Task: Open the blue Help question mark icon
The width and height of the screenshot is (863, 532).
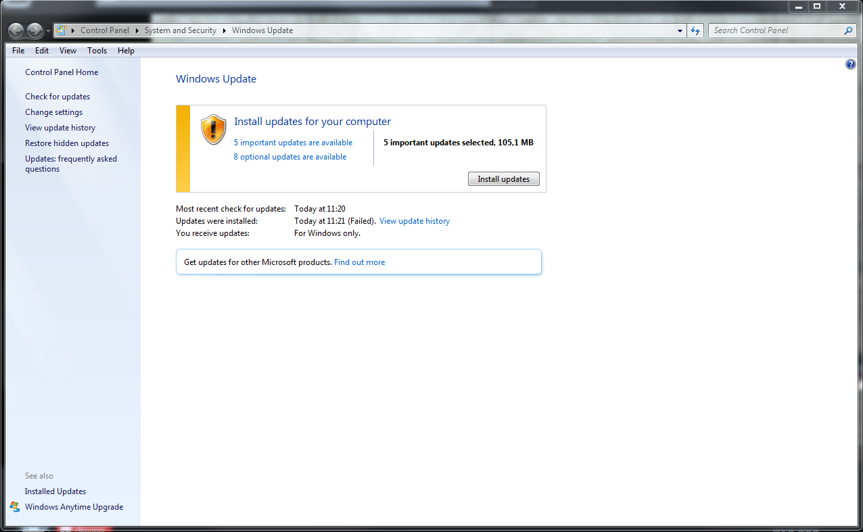Action: pos(851,64)
